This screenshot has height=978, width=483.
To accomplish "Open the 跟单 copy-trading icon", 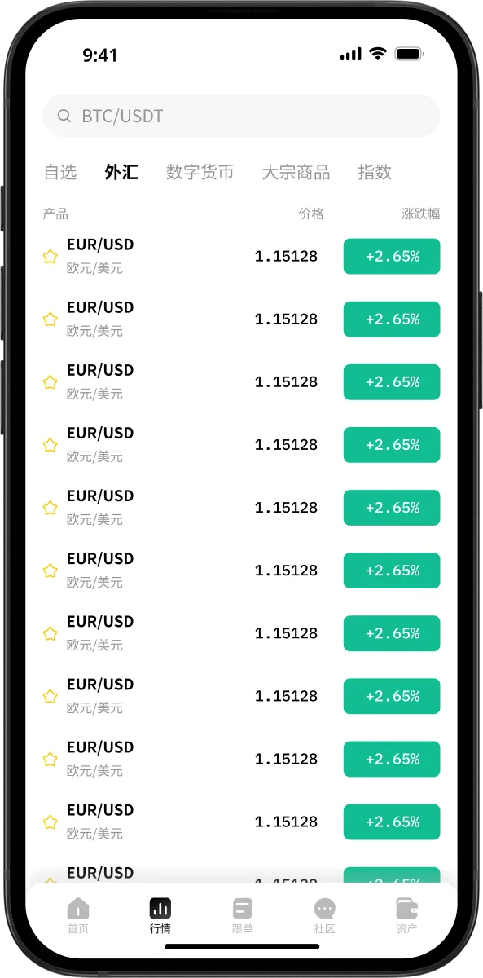I will tap(243, 908).
